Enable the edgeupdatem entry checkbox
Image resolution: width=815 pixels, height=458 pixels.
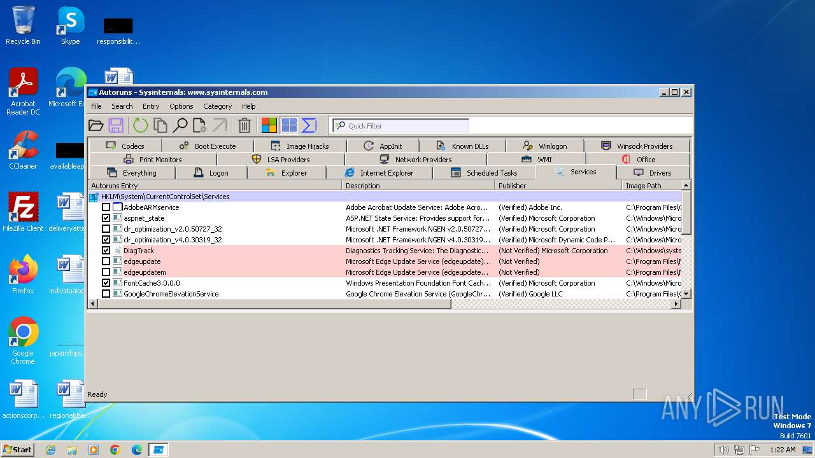106,272
